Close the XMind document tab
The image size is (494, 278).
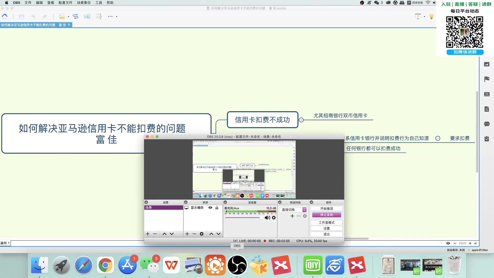click(x=69, y=25)
